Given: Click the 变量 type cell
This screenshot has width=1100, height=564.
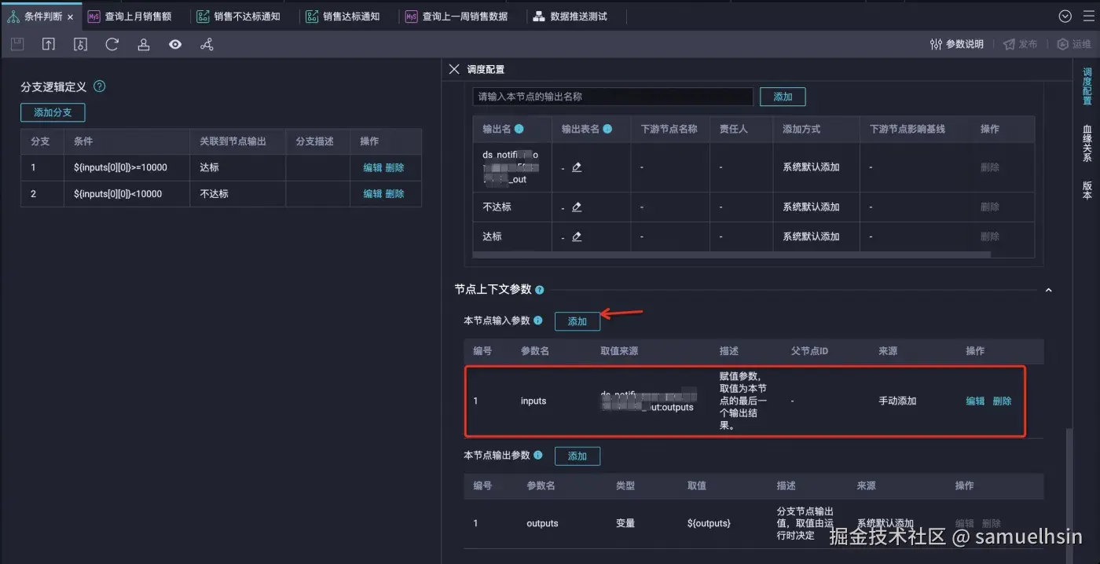Looking at the screenshot, I should click(x=625, y=523).
